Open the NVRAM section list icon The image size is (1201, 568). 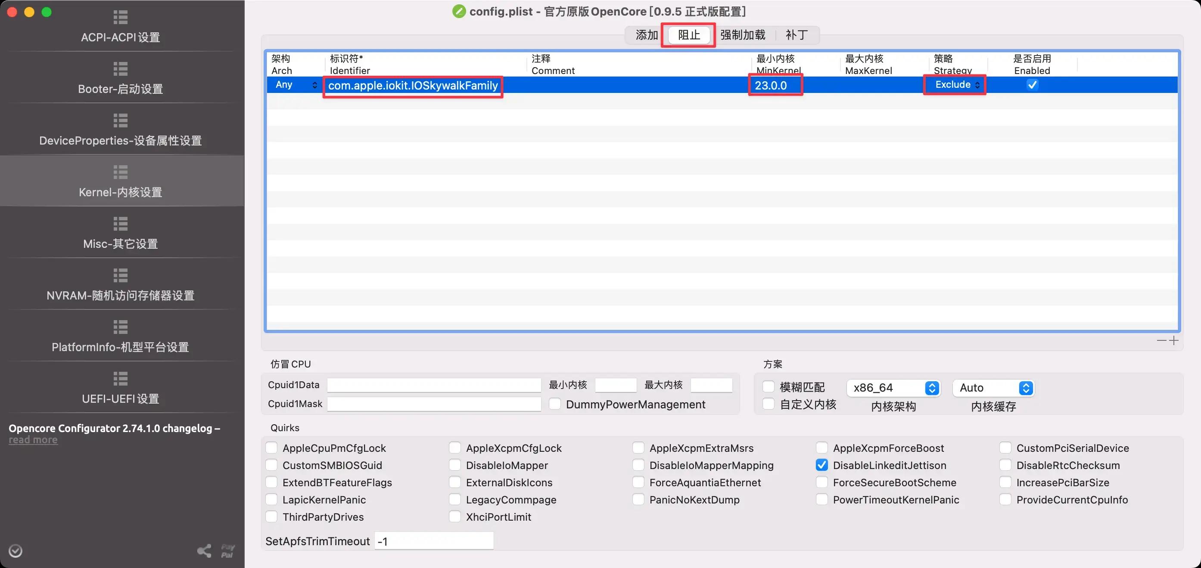point(120,276)
